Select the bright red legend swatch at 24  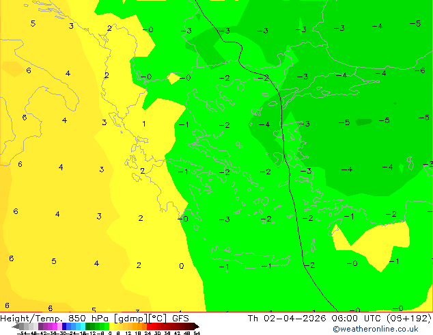point(149,326)
